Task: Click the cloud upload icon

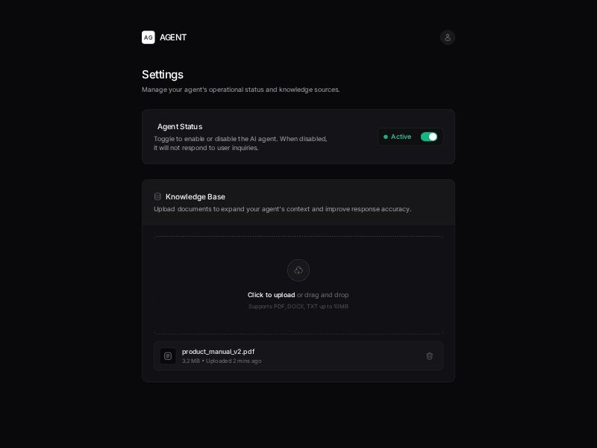Action: pyautogui.click(x=298, y=270)
